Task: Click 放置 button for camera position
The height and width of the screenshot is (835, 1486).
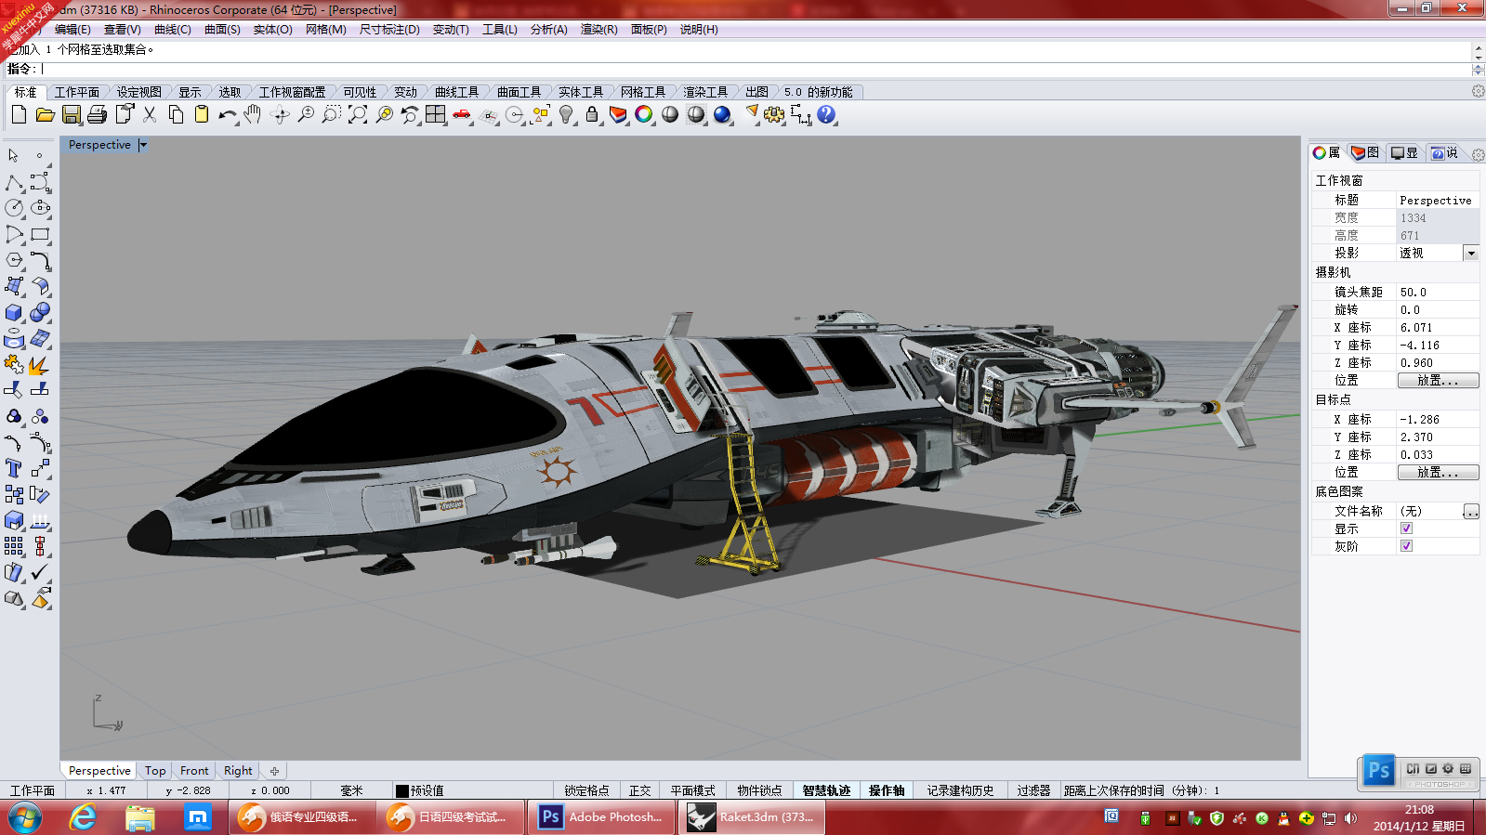Action: [1438, 381]
